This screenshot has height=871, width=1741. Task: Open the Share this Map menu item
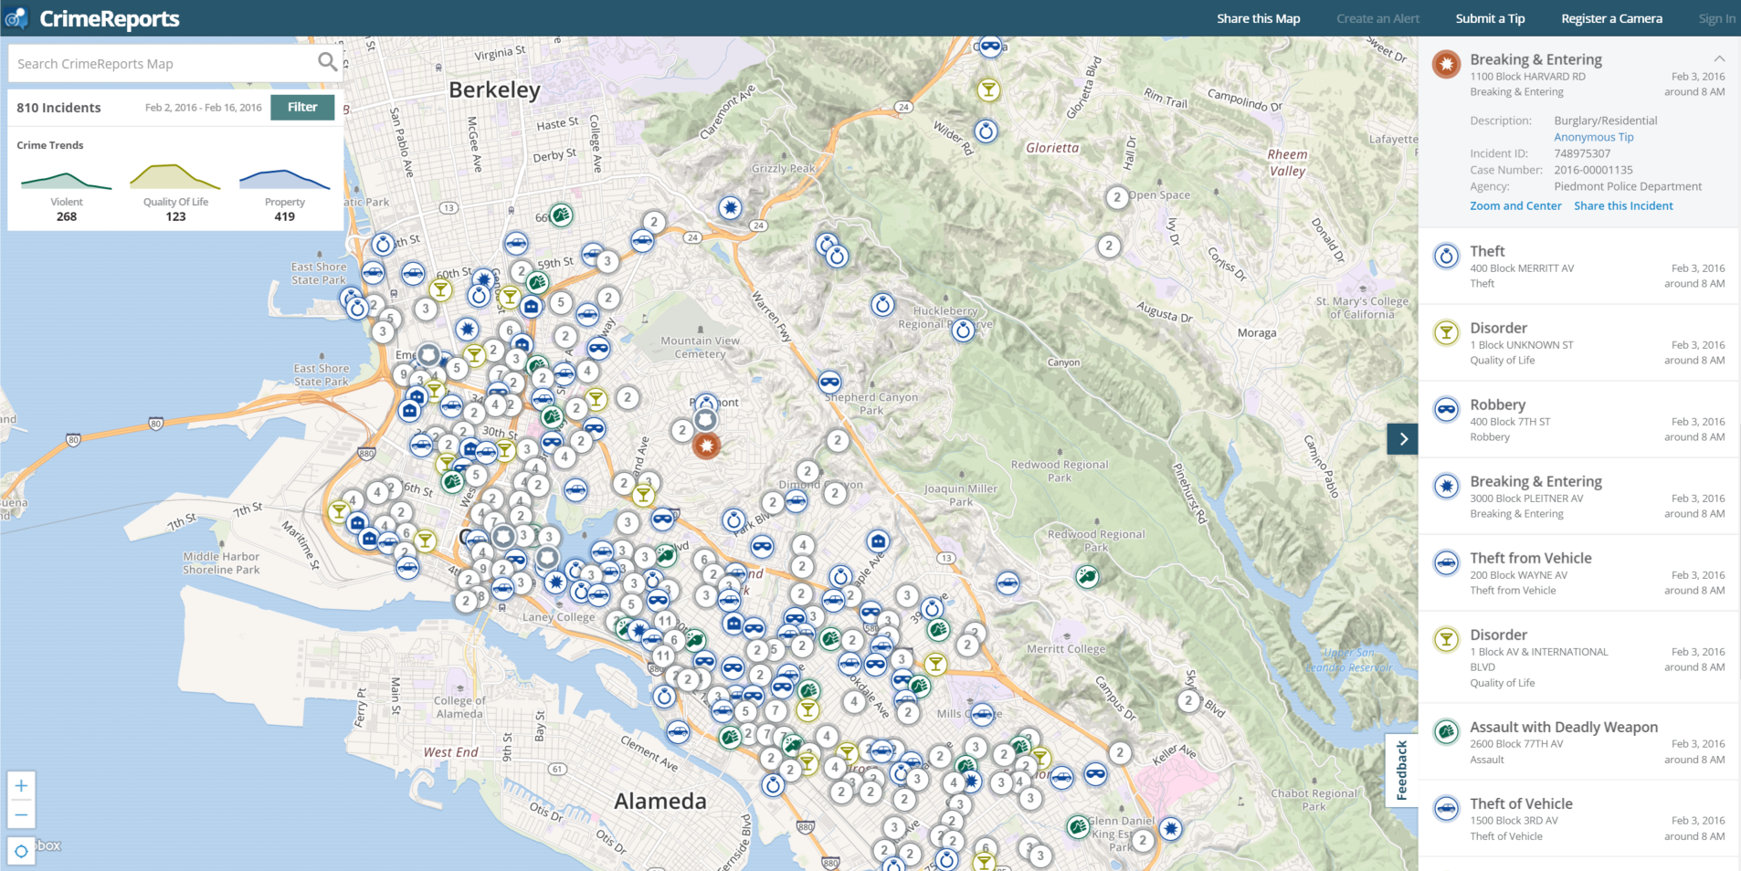coord(1258,18)
